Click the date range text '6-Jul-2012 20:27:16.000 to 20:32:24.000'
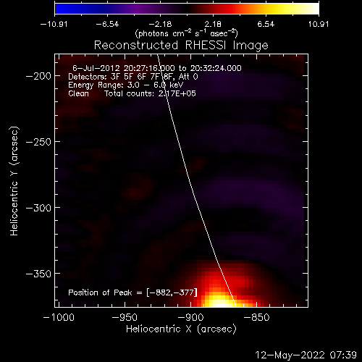Viewport: 362px width, 362px height. pyautogui.click(x=157, y=68)
